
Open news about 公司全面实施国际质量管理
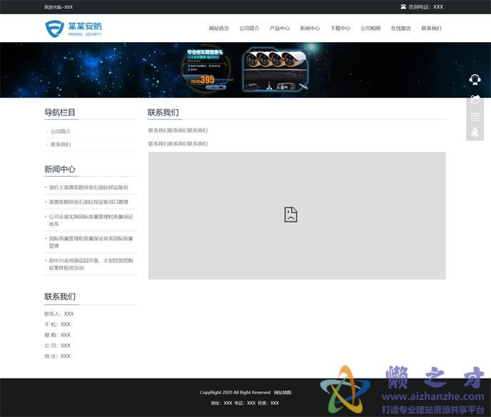(x=91, y=220)
